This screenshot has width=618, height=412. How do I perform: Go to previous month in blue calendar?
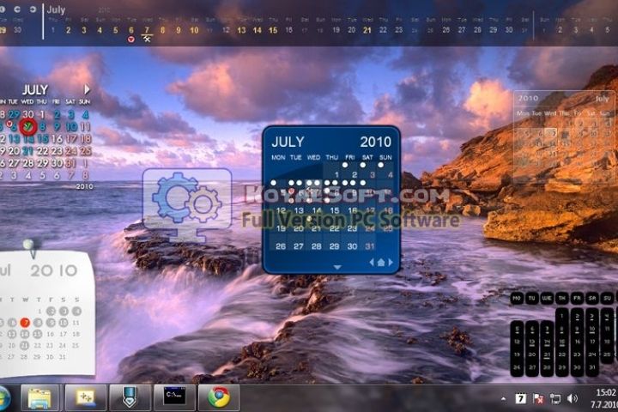tap(372, 262)
